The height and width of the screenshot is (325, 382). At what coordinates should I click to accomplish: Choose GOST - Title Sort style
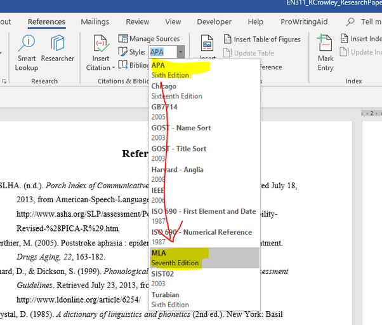tap(204, 153)
